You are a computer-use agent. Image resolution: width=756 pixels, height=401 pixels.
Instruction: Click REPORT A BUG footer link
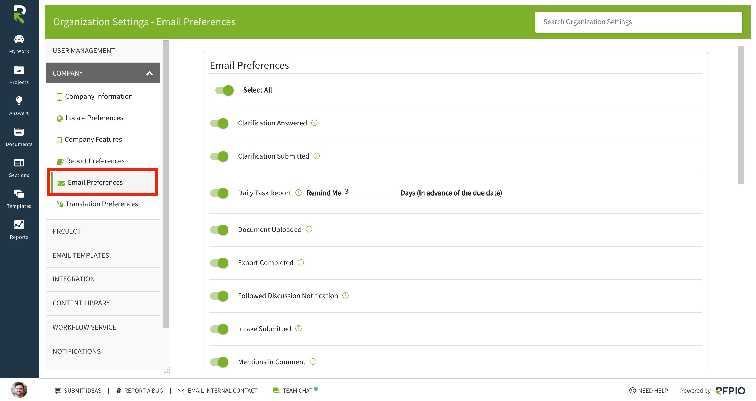(144, 391)
